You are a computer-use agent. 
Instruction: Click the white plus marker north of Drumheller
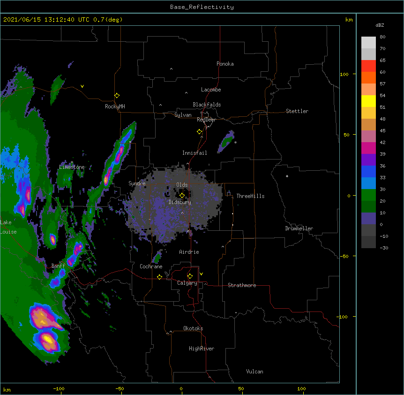287,176
